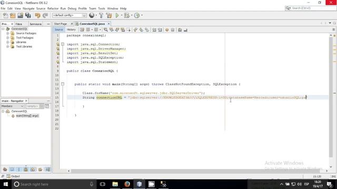Debug Project toolbar icon
The image size is (337, 189).
tap(127, 15)
